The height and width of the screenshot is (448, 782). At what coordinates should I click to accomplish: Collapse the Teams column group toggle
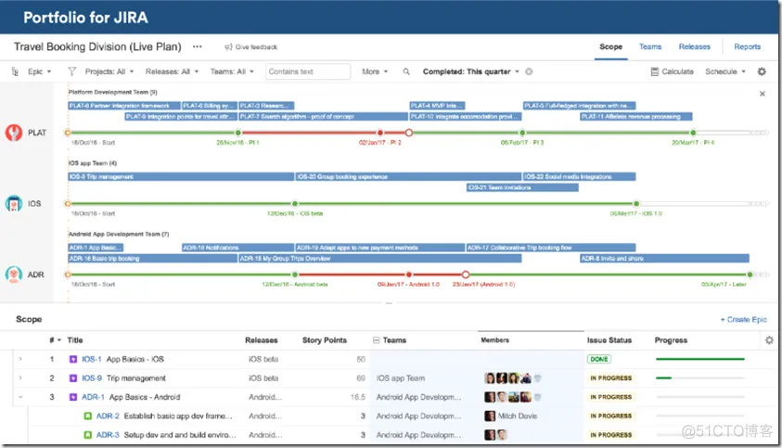tap(376, 340)
